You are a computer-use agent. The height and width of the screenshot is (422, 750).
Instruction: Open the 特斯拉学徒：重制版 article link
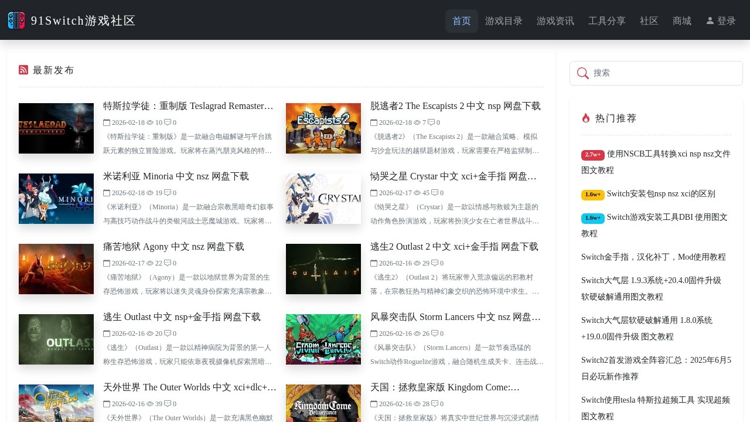(188, 106)
